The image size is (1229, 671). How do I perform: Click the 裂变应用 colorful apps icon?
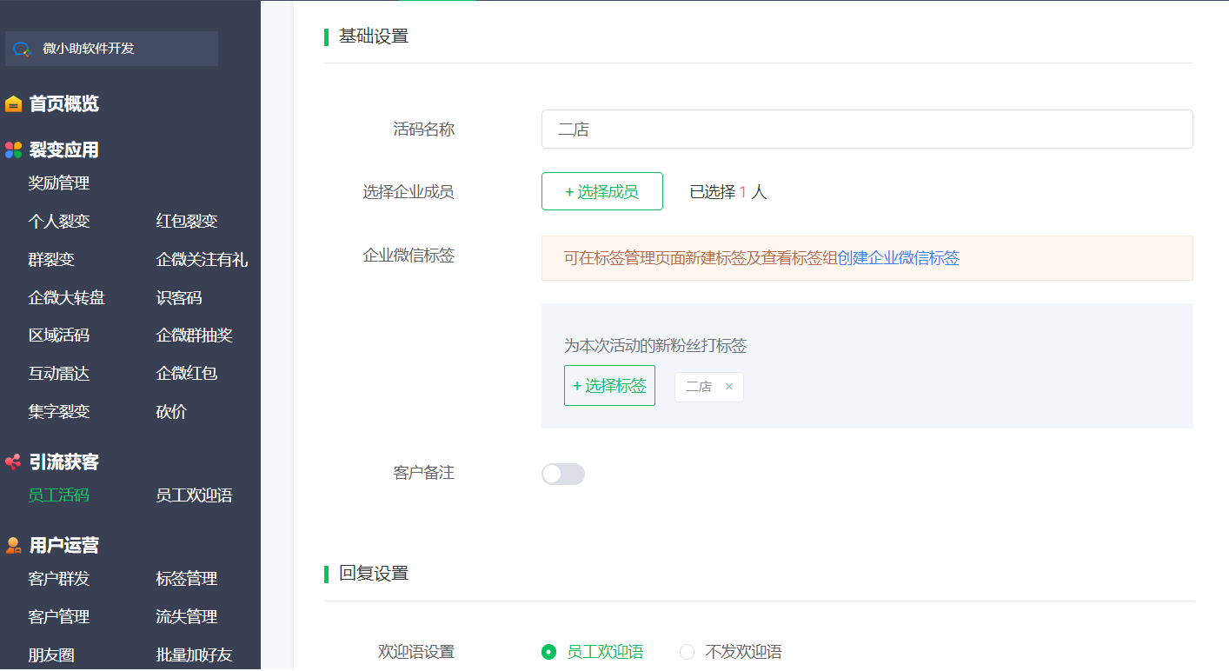coord(13,150)
